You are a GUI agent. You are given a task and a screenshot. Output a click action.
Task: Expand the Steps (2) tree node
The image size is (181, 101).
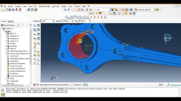[x=6, y=49]
